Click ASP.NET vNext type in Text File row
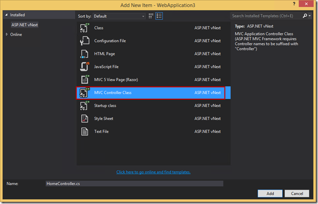 [208, 131]
